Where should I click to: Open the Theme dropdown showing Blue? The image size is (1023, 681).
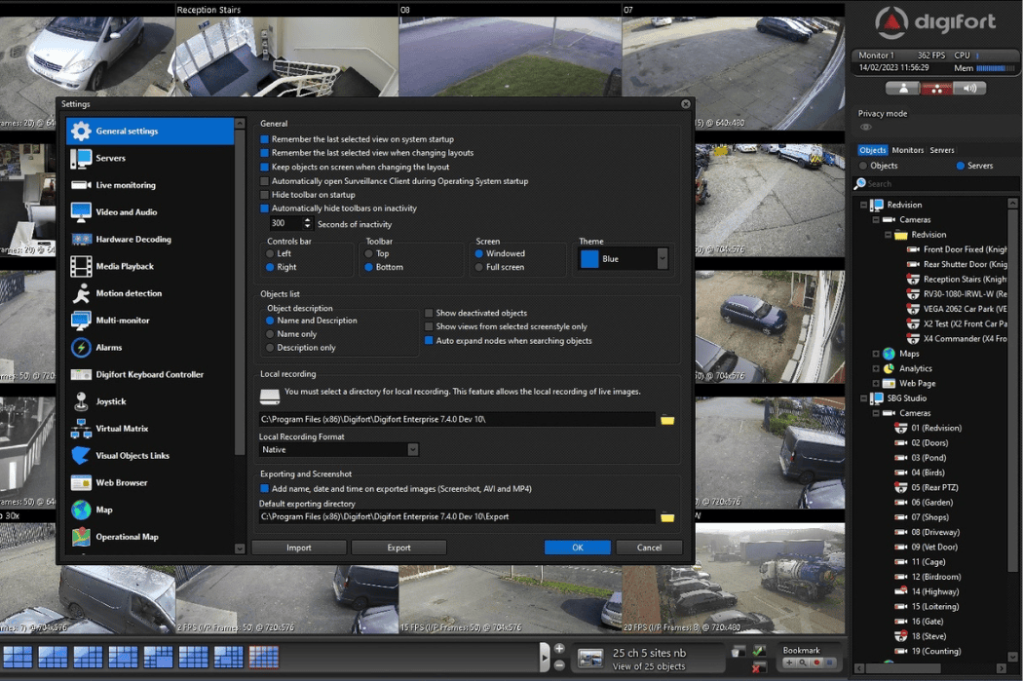click(663, 259)
